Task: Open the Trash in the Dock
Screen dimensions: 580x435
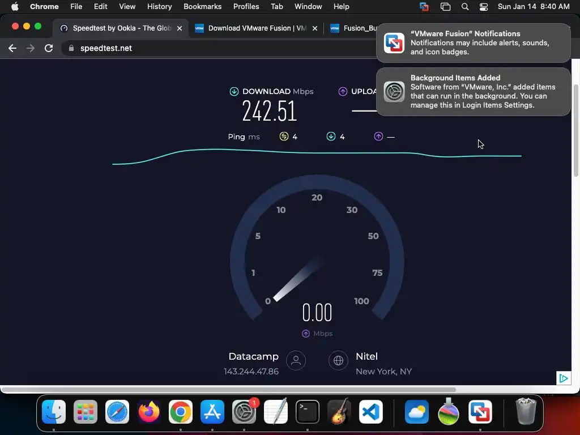Action: point(526,411)
